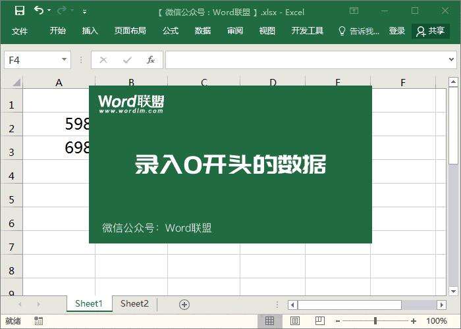
Task: Select column F header
Action: 403,82
